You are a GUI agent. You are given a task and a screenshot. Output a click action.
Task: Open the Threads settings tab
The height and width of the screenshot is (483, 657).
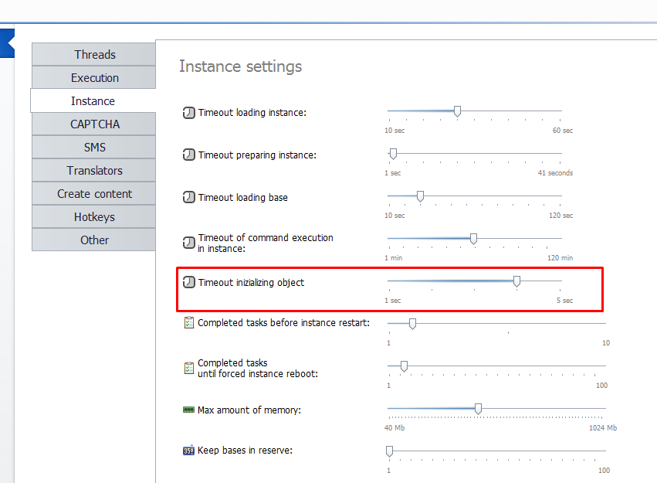coord(94,55)
